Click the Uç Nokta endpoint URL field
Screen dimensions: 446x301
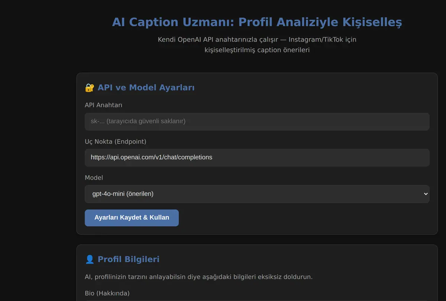pos(257,157)
